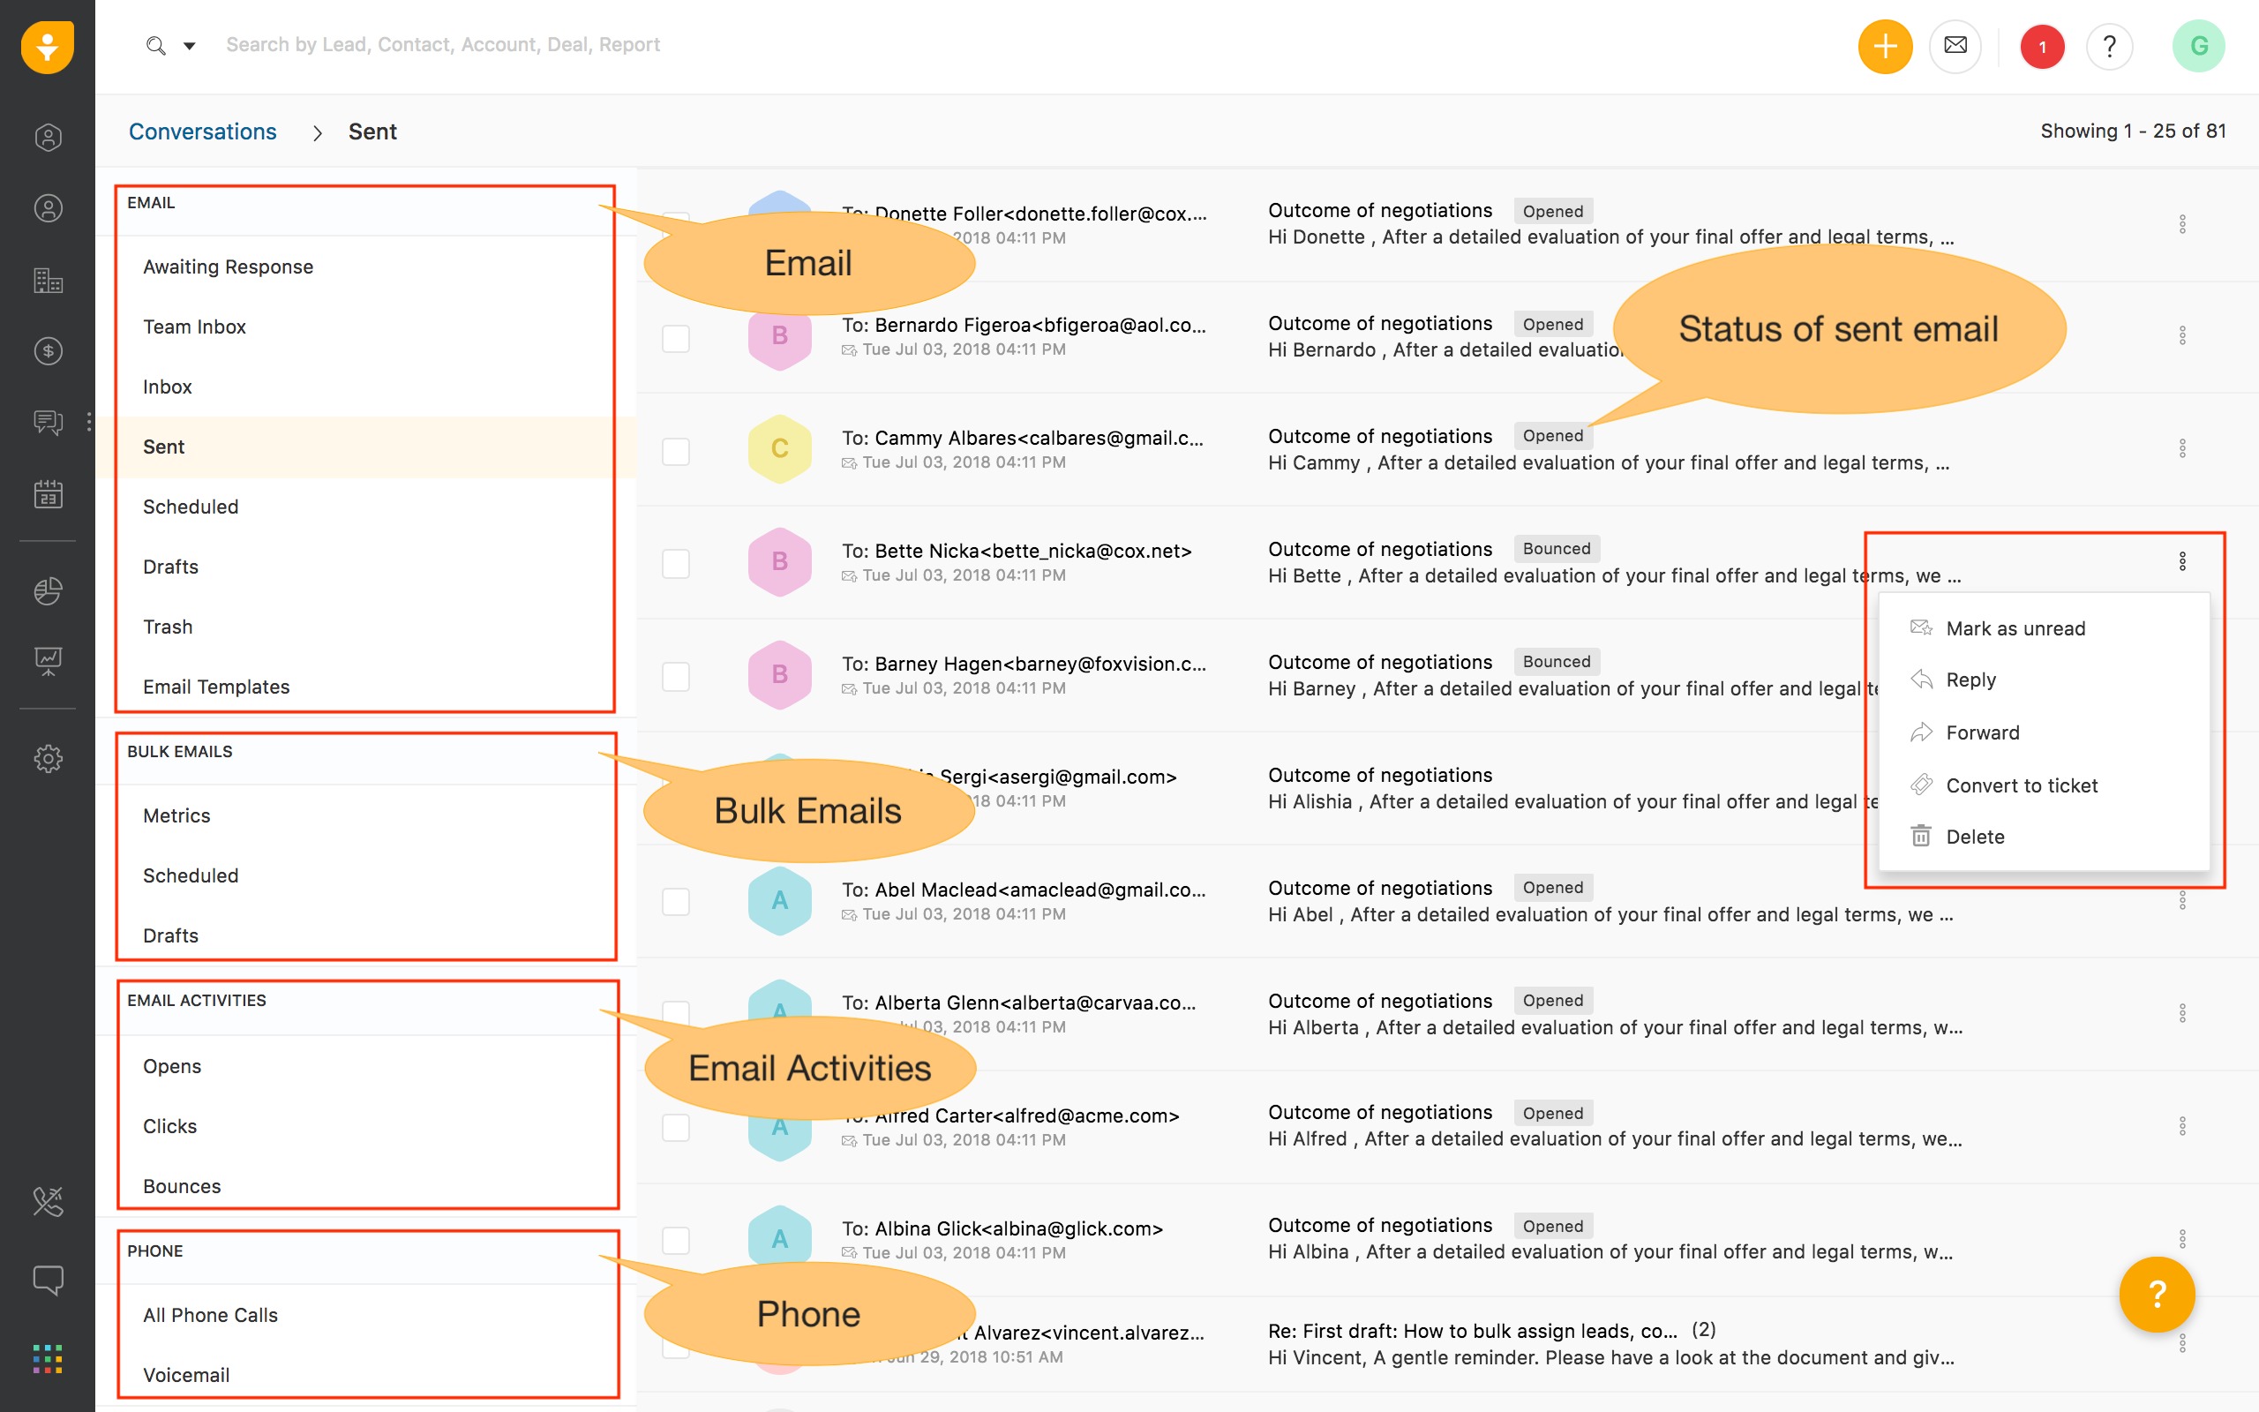Select checkbox for Bette Nicka email

coord(675,563)
